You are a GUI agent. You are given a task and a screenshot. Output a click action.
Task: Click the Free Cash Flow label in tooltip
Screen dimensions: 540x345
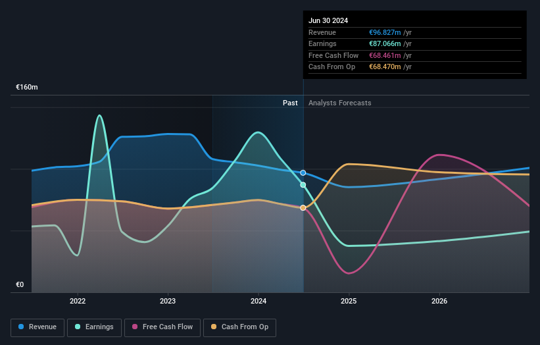pyautogui.click(x=333, y=55)
